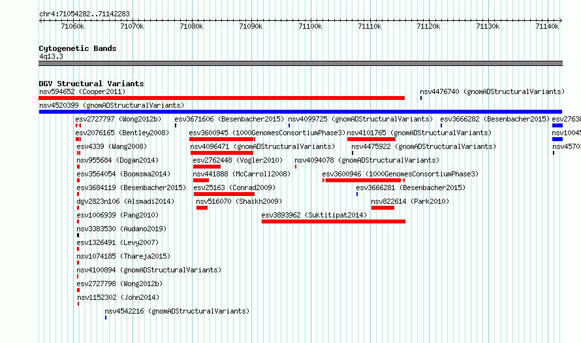The image size is (581, 343).
Task: Open nsv4542216 (gnomADStructuralVariants) variant
Action: (x=177, y=311)
